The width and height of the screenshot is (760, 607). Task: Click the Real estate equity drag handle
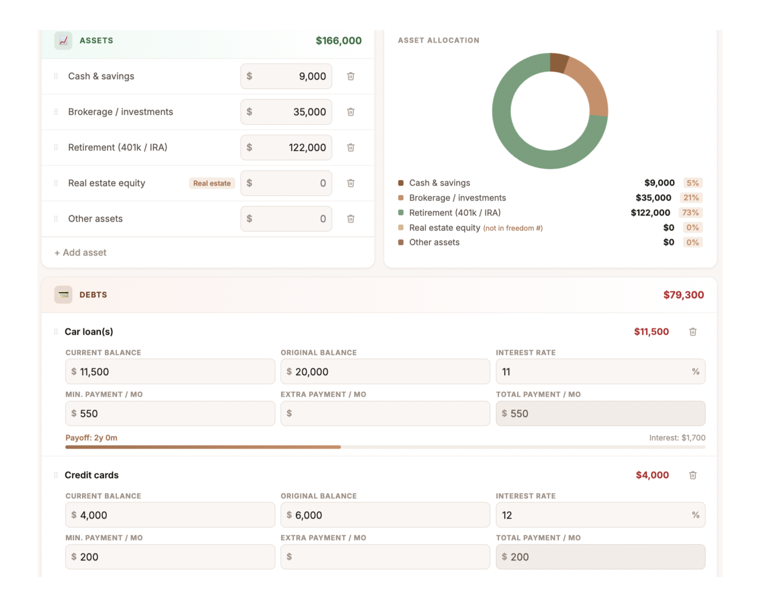coord(56,183)
